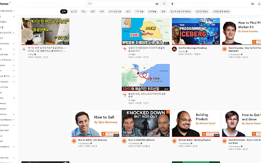
Task: Click Y Combinator name under How To Deal With Setbacks
Action: click(134, 143)
